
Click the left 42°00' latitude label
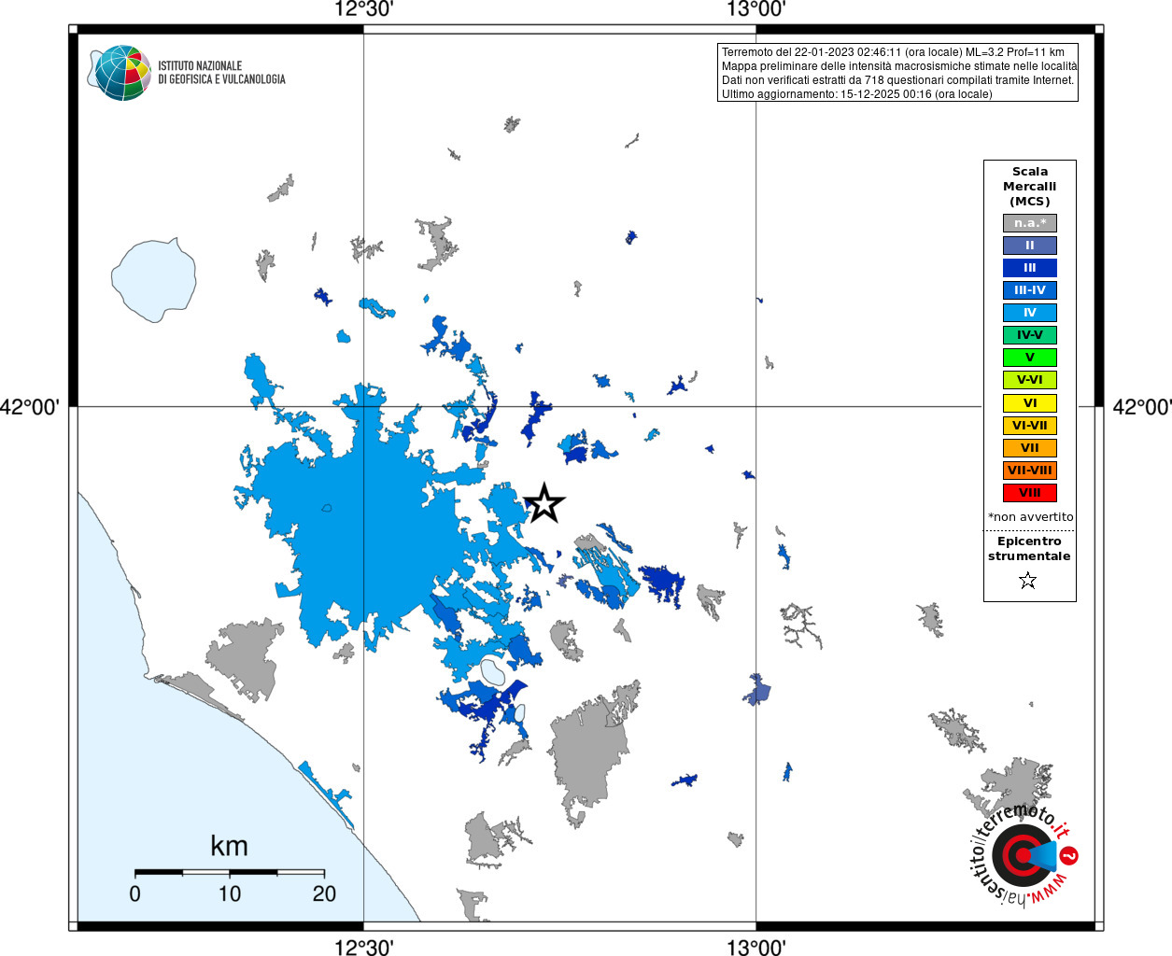[30, 407]
